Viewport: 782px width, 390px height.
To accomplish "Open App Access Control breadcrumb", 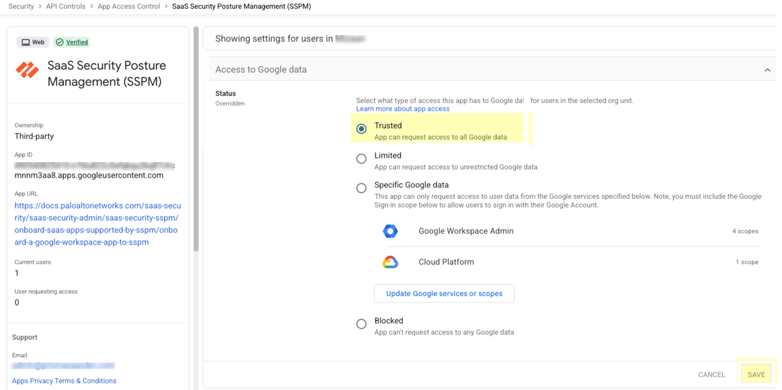I will coord(129,7).
